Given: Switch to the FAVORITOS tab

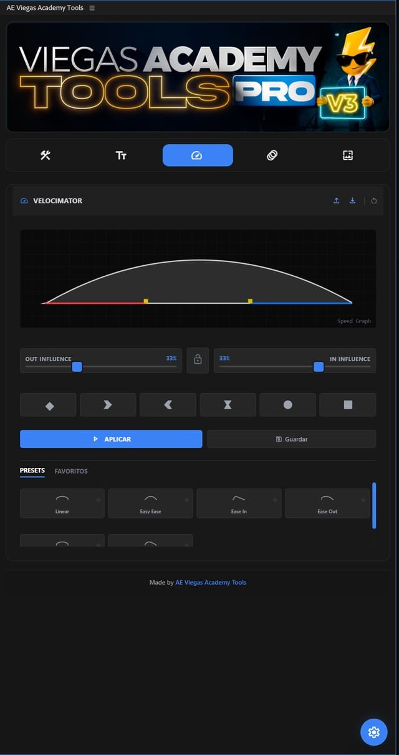Looking at the screenshot, I should coord(71,471).
